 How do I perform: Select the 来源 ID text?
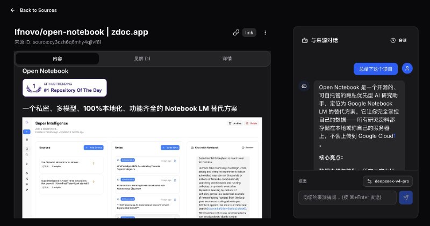pos(58,42)
